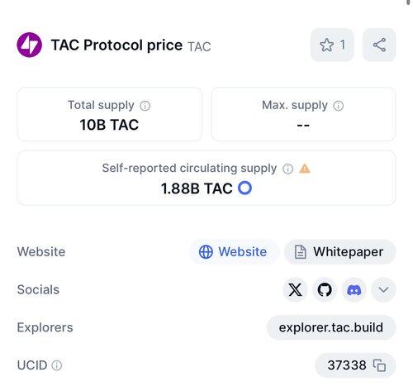Click the 10B TAC total supply card

(x=109, y=114)
